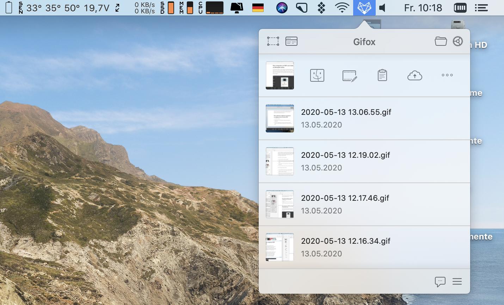Click the battery icon in menu bar
Image resolution: width=504 pixels, height=305 pixels.
pos(9,8)
